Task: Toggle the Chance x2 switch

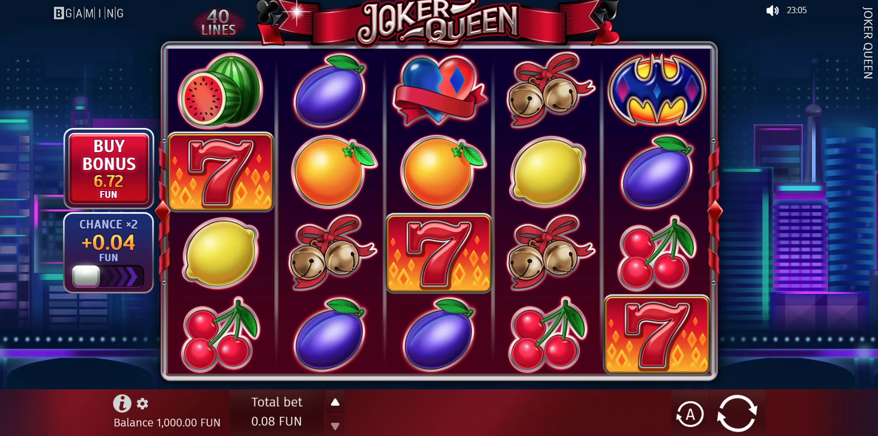Action: click(108, 276)
